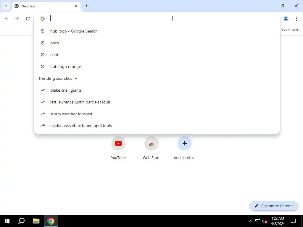The image size is (303, 227).
Task: Click the YouTube label text
Action: pyautogui.click(x=118, y=158)
